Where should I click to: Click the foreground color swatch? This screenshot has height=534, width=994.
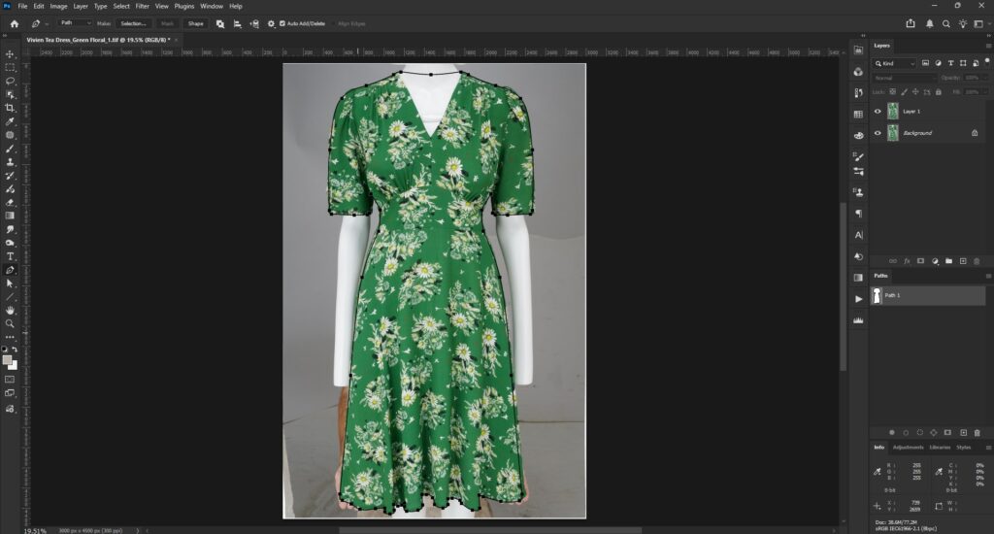coord(7,359)
